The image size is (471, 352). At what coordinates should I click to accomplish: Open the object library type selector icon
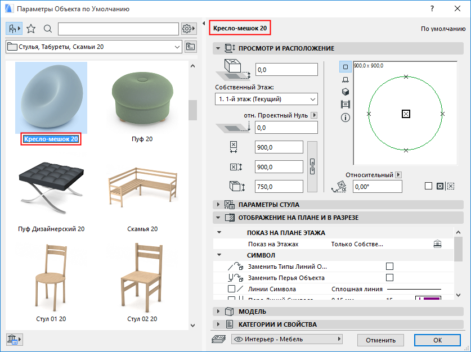(x=14, y=29)
